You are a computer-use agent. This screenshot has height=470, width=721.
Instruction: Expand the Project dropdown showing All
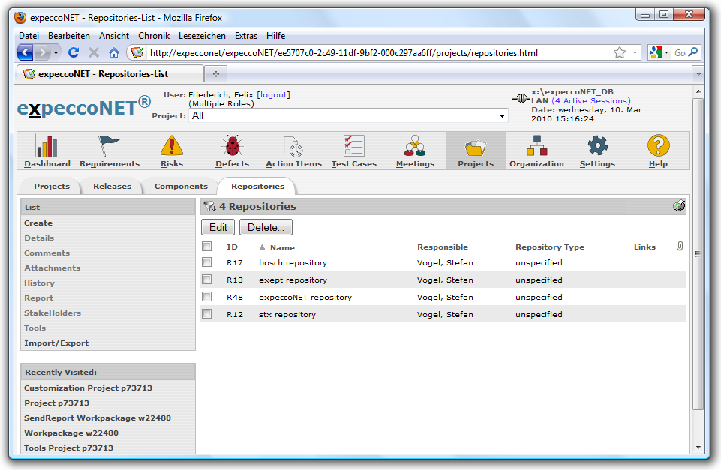502,116
